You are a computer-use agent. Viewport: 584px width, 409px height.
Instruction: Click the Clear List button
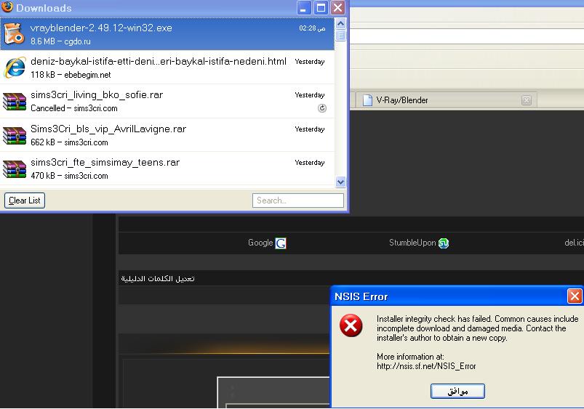click(x=25, y=201)
